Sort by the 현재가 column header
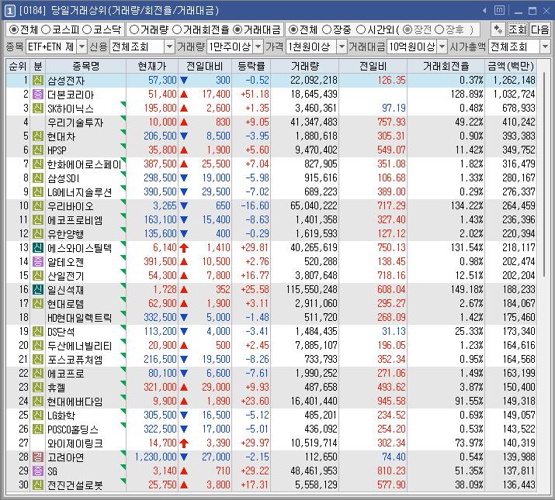555x500 pixels. (152, 66)
